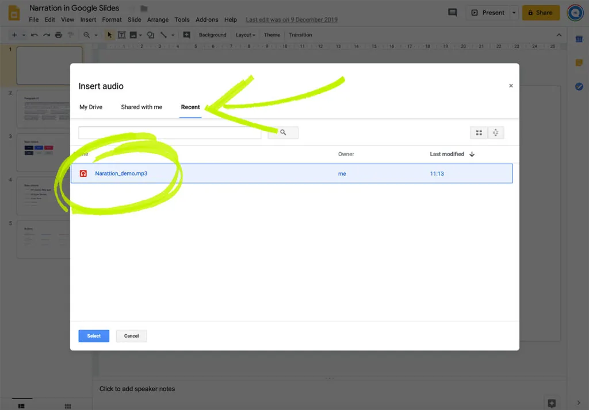Image resolution: width=589 pixels, height=410 pixels.
Task: Open the Present options dropdown arrow
Action: tap(514, 13)
